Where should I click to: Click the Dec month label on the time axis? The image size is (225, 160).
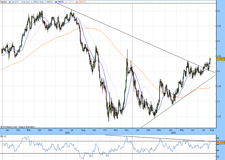(127, 130)
